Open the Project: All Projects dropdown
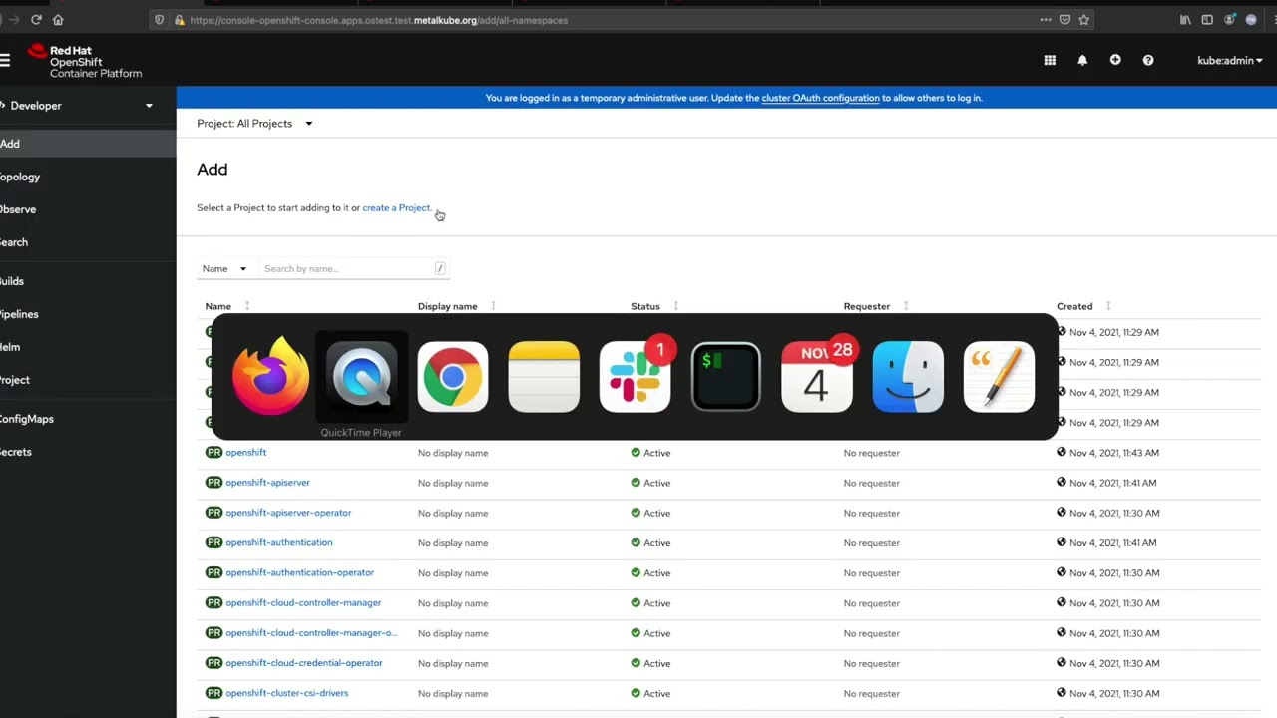The width and height of the screenshot is (1277, 718). point(254,124)
